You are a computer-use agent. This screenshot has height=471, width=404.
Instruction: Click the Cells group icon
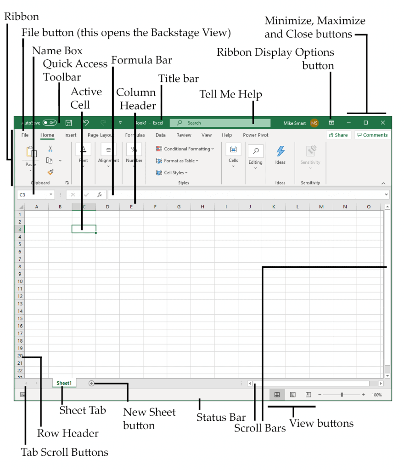click(x=233, y=149)
